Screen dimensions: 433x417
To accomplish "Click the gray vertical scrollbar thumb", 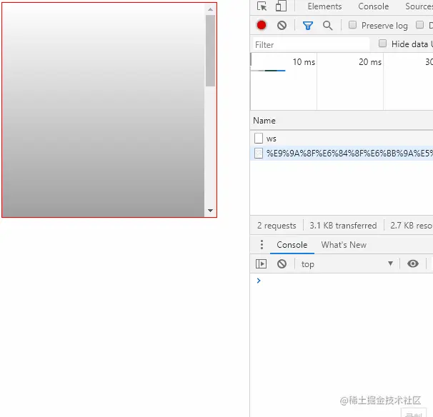I will (210, 51).
